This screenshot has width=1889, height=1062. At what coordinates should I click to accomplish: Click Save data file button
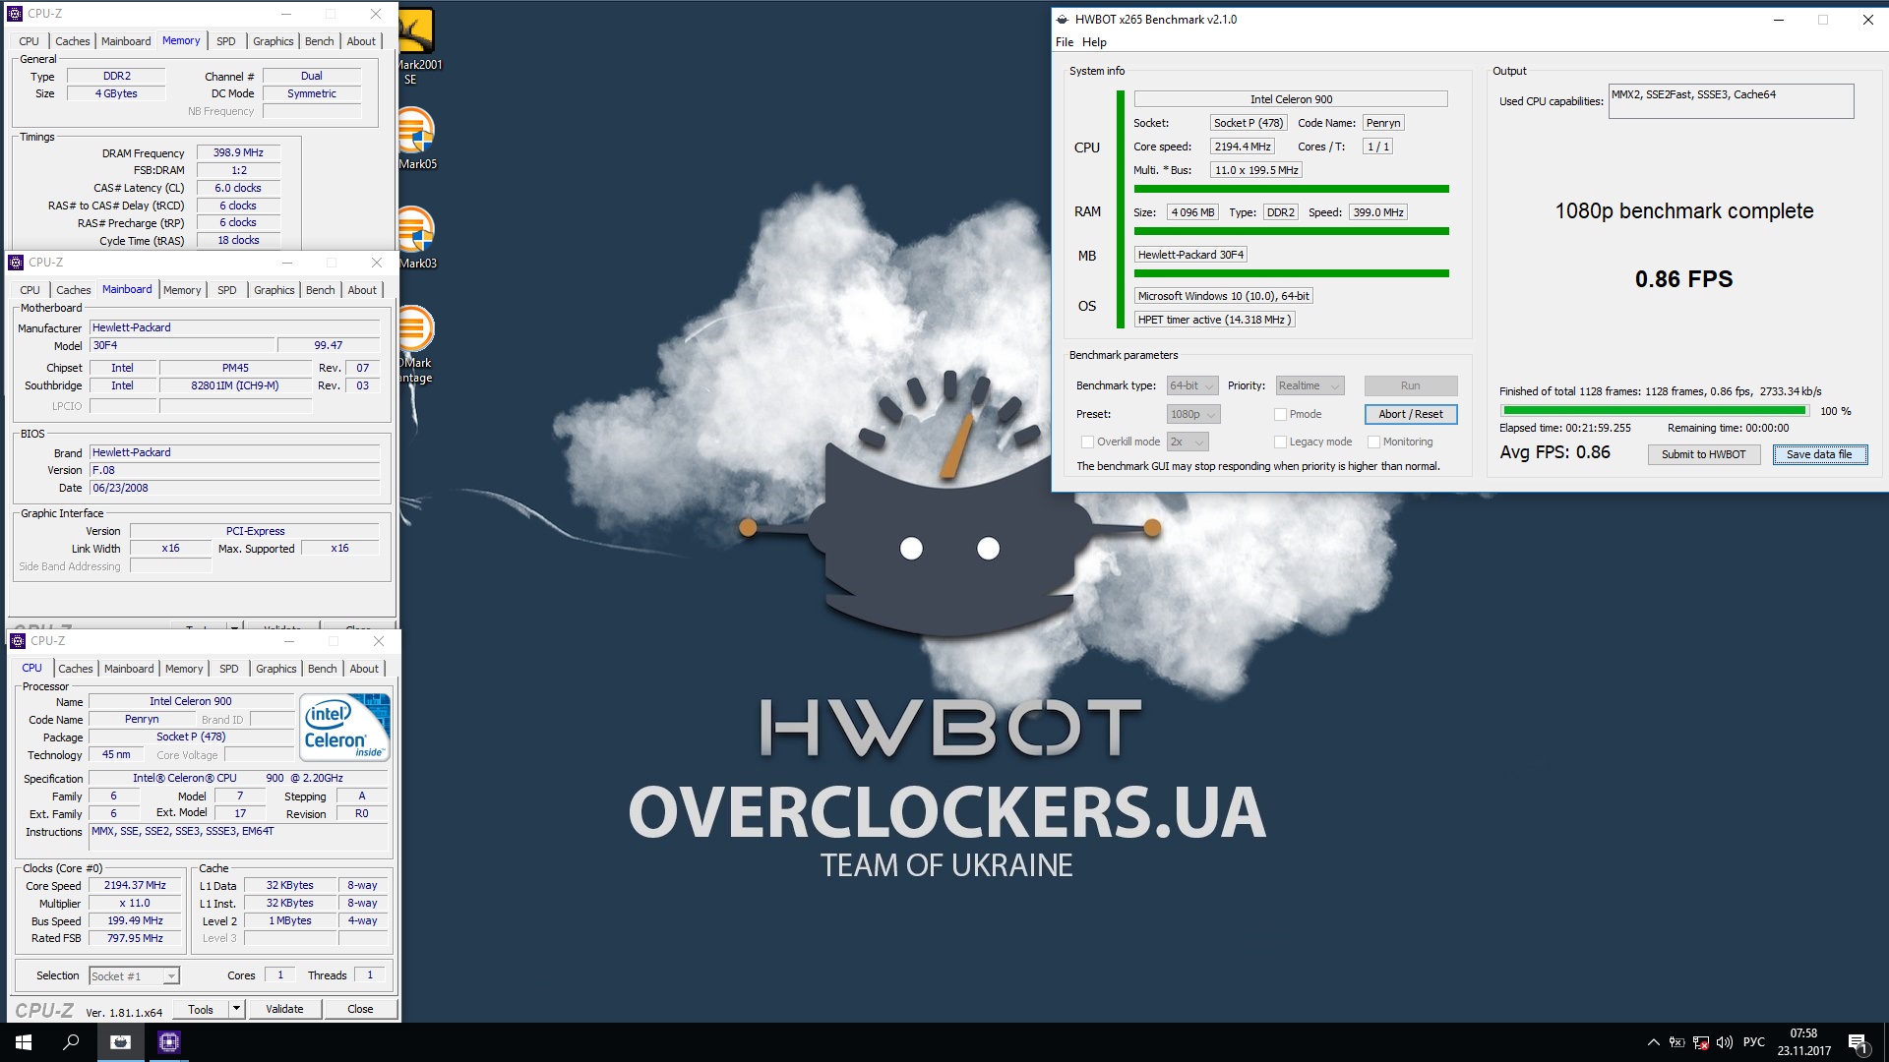tap(1819, 454)
